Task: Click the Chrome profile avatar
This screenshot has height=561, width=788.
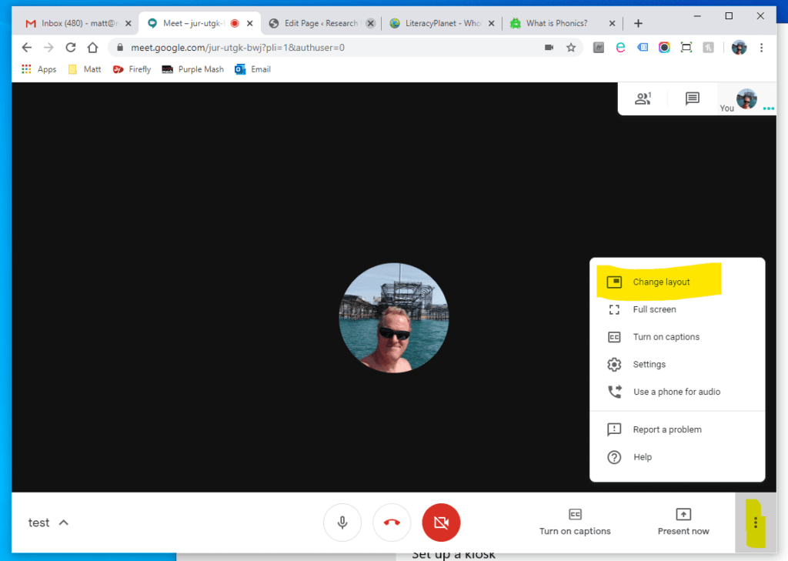Action: pyautogui.click(x=739, y=47)
